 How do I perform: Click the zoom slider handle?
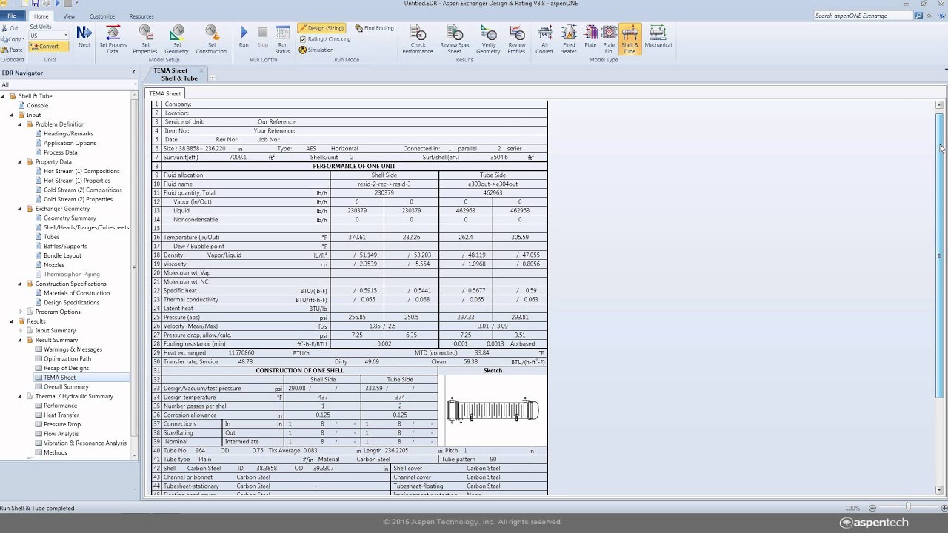[908, 508]
